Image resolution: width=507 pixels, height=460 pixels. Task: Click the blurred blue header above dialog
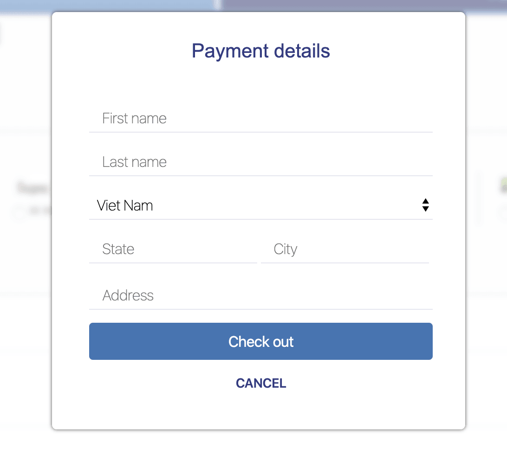tap(253, 5)
